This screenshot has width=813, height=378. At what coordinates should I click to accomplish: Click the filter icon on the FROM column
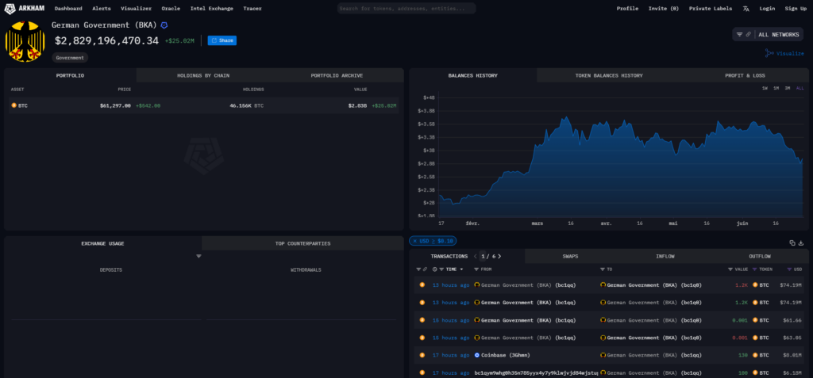tap(475, 269)
